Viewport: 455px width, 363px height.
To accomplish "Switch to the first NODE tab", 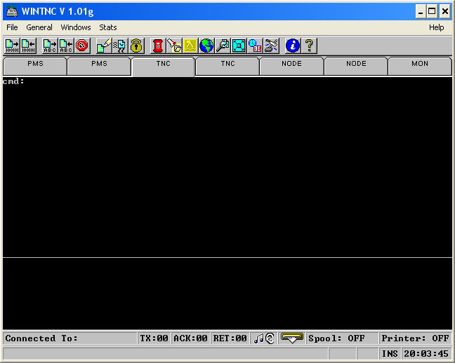I will click(x=291, y=67).
